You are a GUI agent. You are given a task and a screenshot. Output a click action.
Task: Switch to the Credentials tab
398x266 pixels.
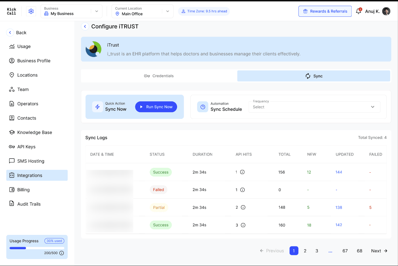(159, 76)
